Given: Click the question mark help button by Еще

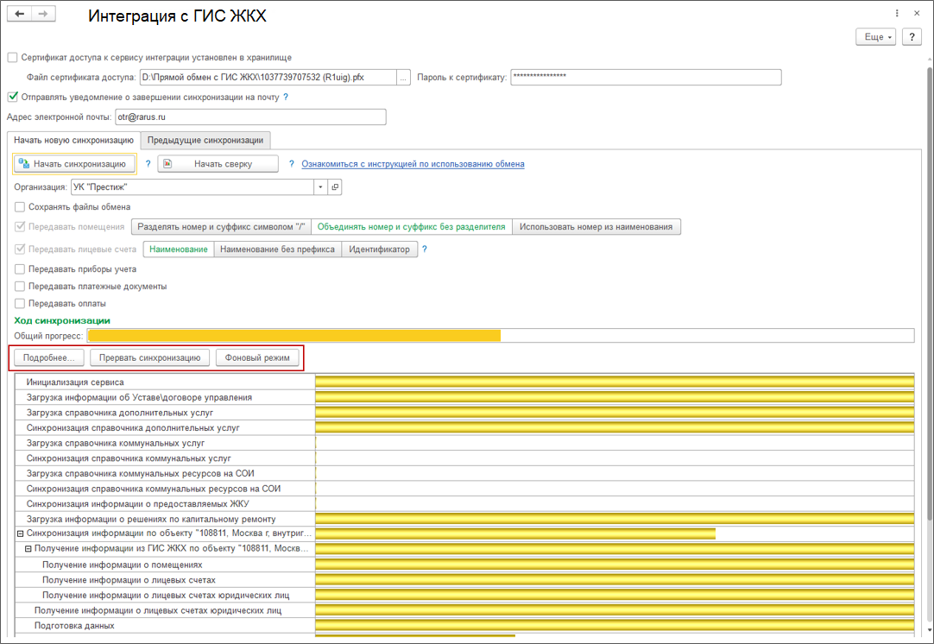Looking at the screenshot, I should coord(911,37).
